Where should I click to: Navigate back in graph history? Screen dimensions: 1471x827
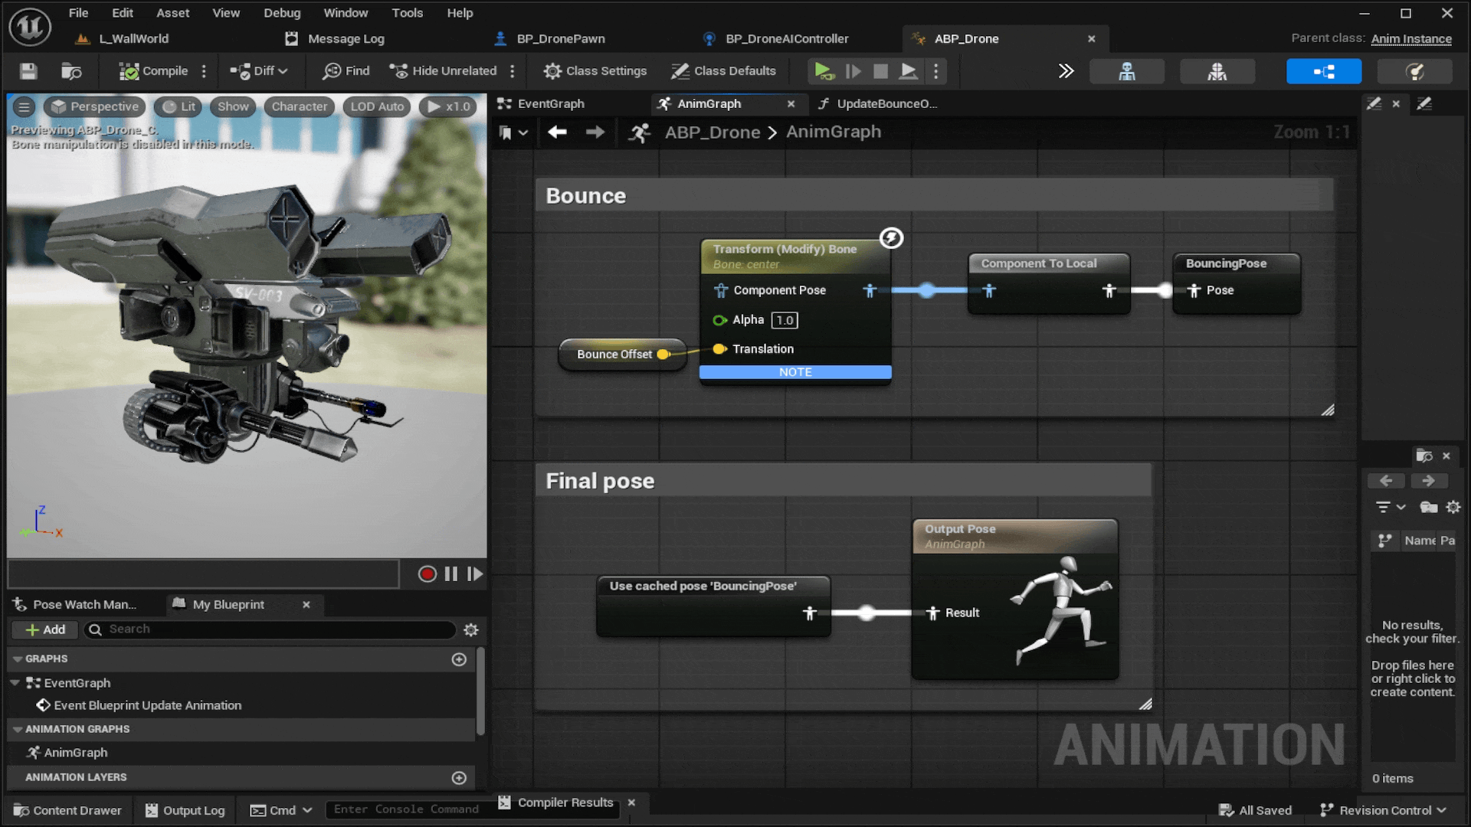tap(557, 132)
